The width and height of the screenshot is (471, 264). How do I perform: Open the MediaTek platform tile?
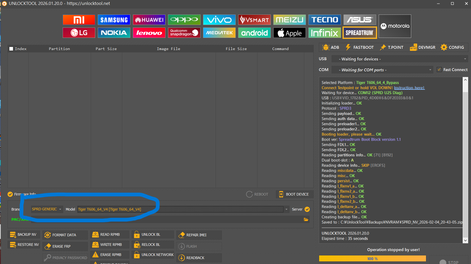pyautogui.click(x=219, y=33)
